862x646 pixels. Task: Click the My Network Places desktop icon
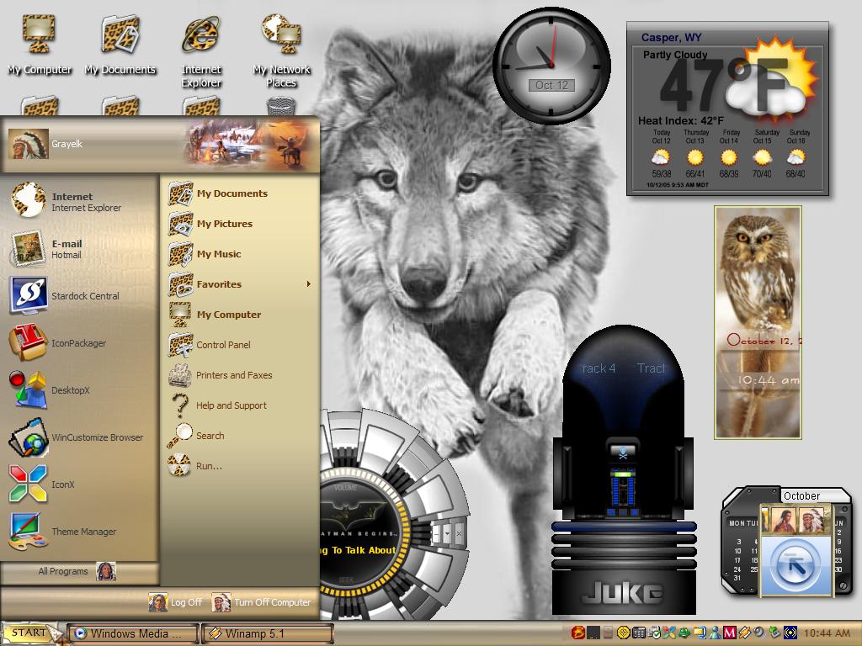[281, 50]
